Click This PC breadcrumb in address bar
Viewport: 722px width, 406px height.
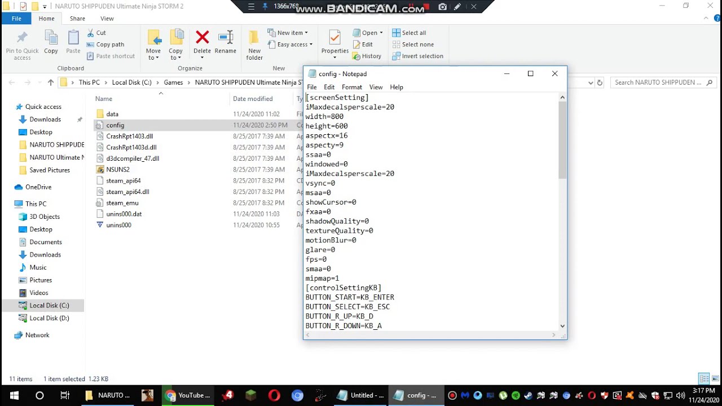[89, 82]
